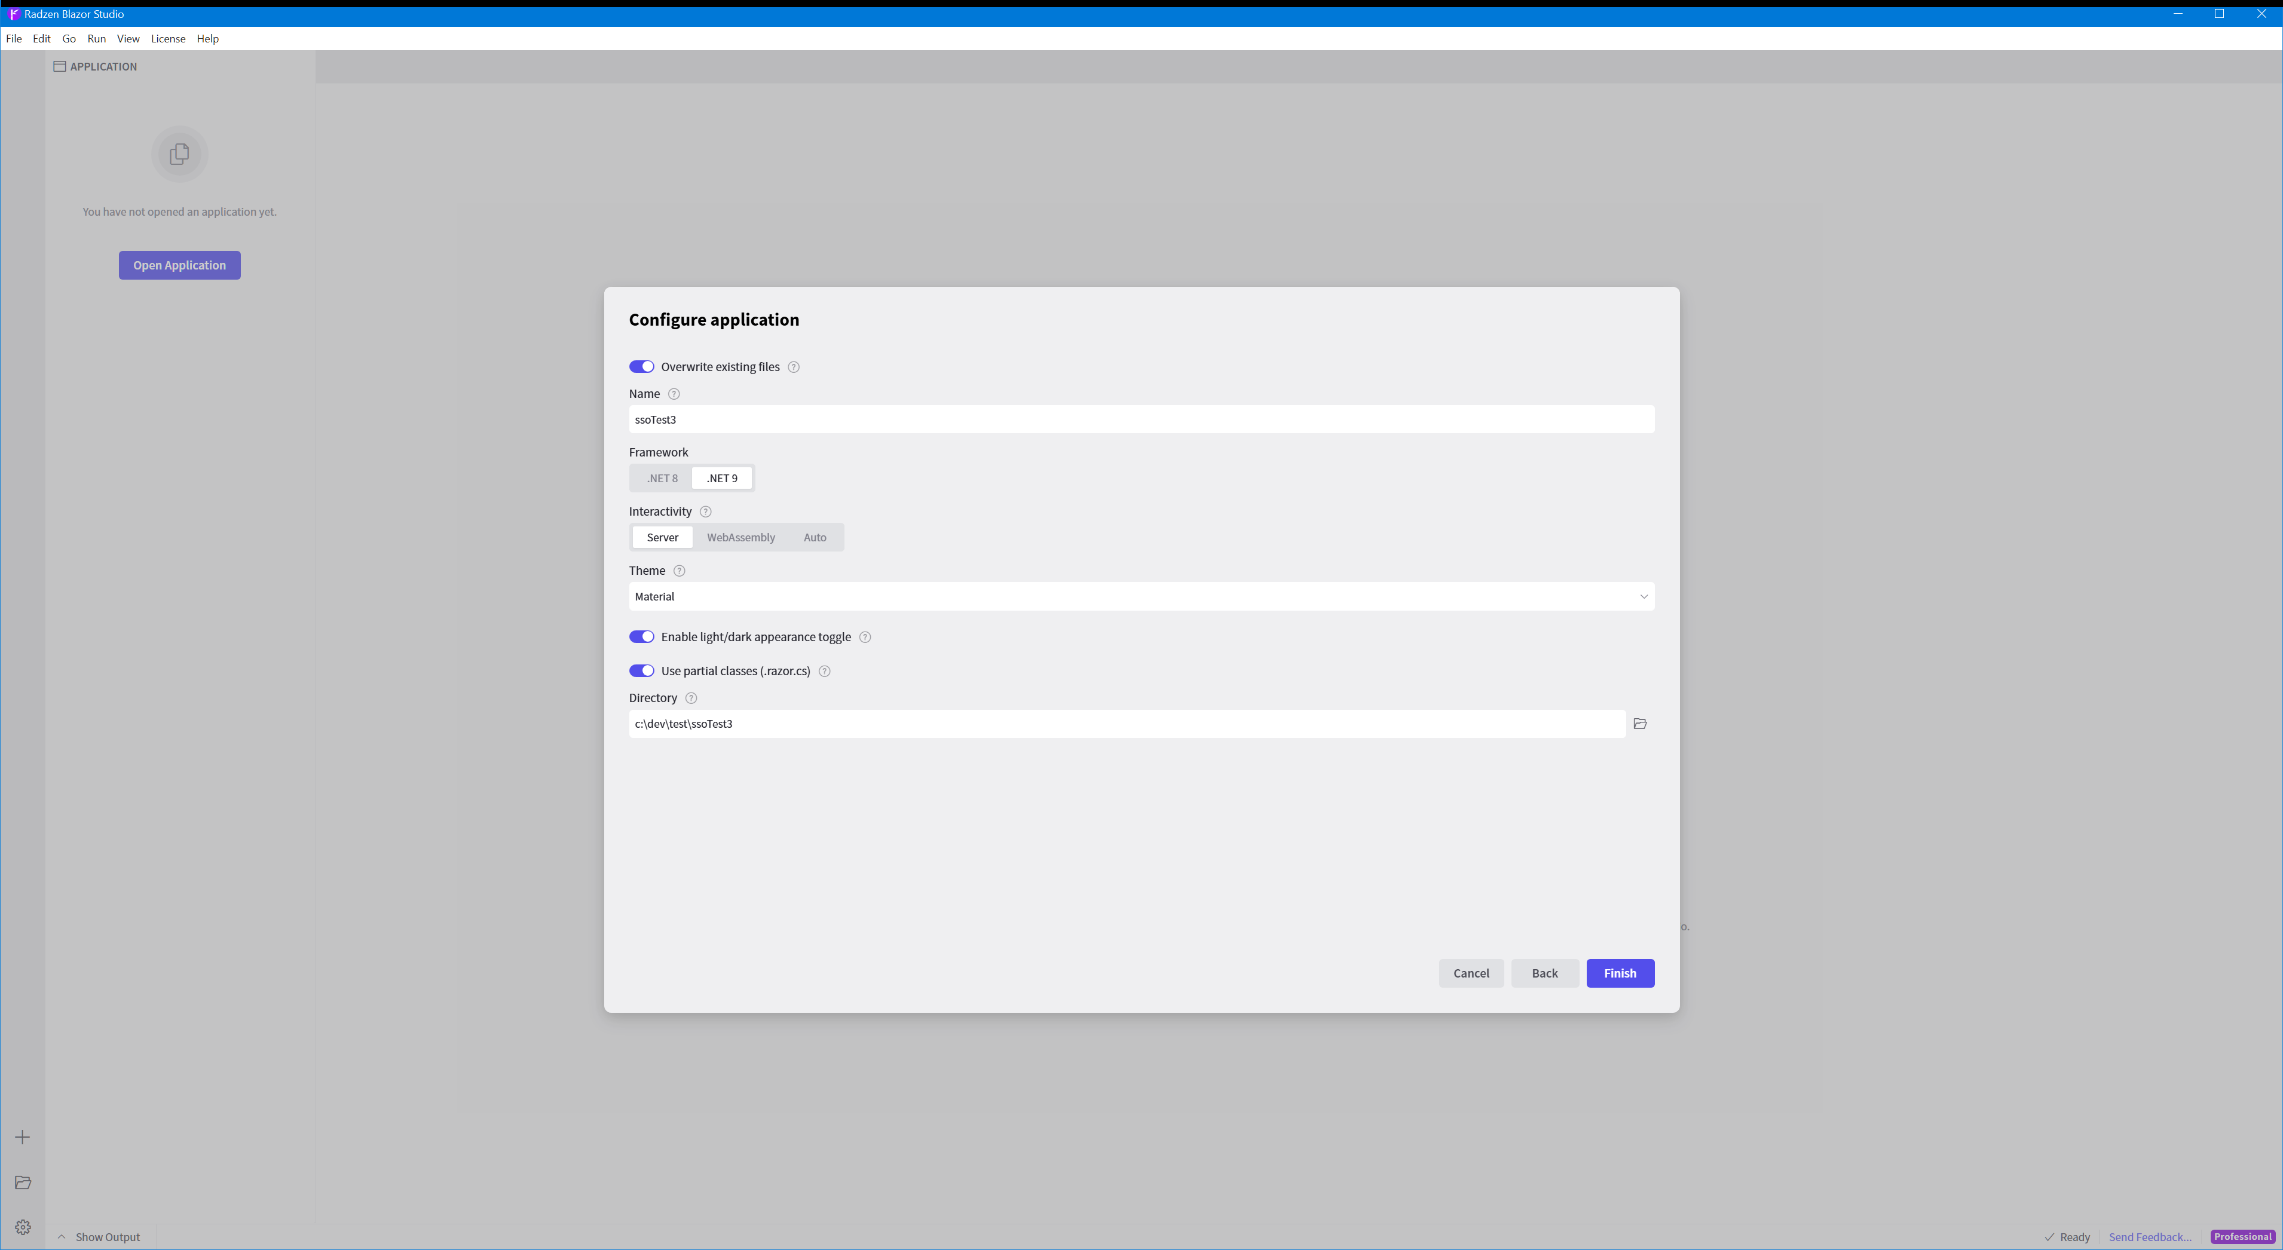
Task: Open the Run menu
Action: click(x=97, y=38)
